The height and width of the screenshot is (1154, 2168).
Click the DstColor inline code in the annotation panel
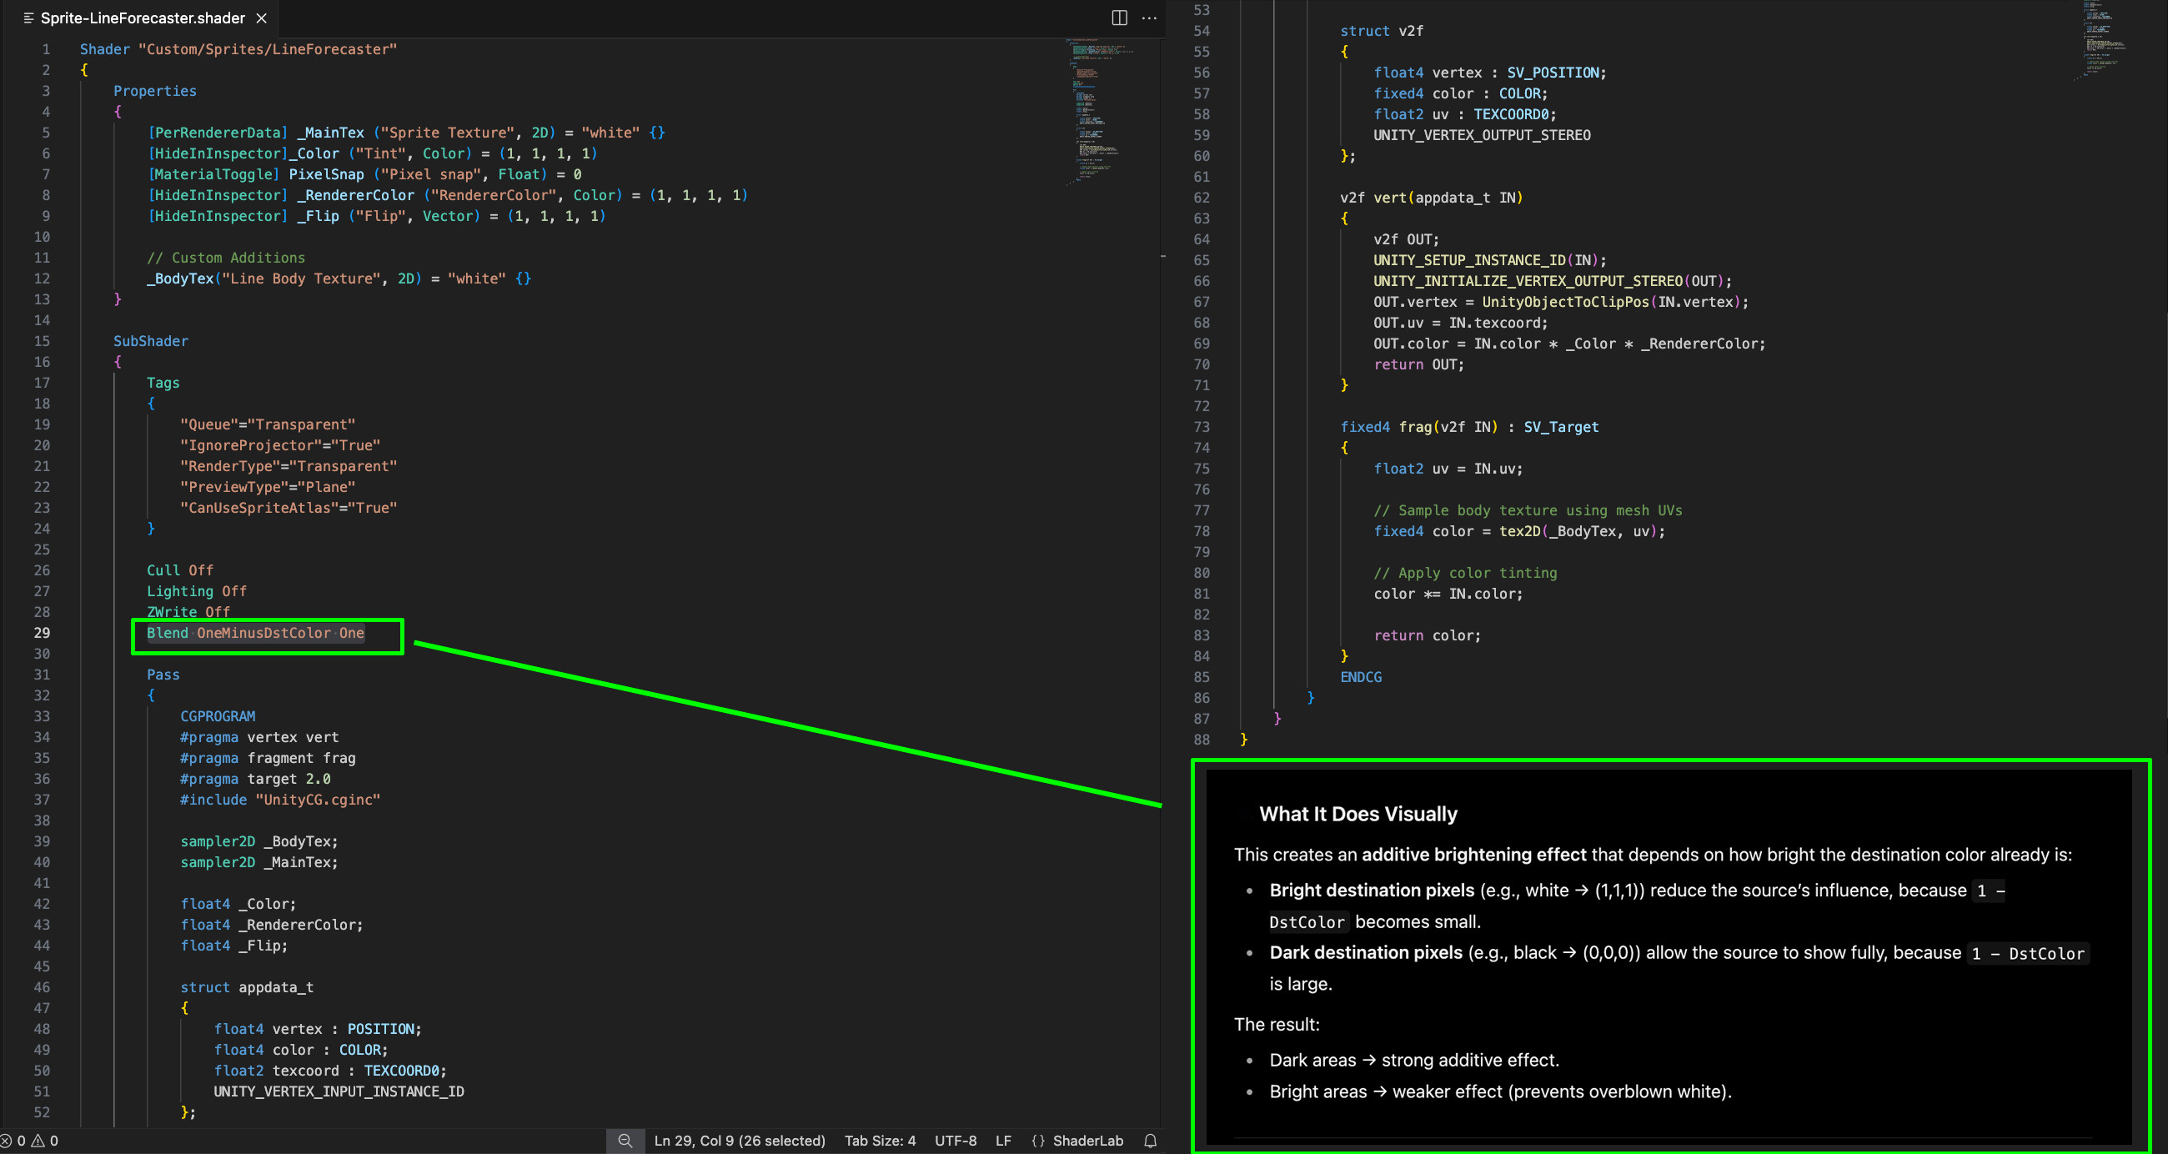tap(1307, 921)
